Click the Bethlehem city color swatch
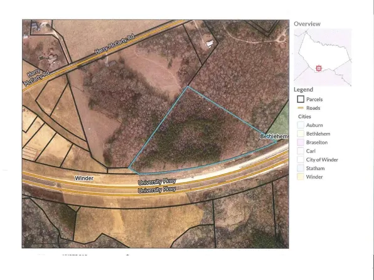Viewport: 374px width, 280px height. coord(301,134)
